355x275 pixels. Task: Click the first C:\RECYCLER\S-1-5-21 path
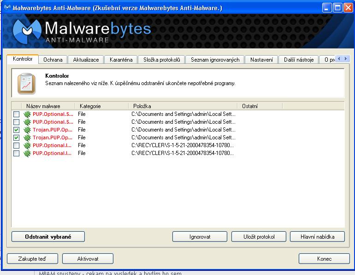[183, 145]
